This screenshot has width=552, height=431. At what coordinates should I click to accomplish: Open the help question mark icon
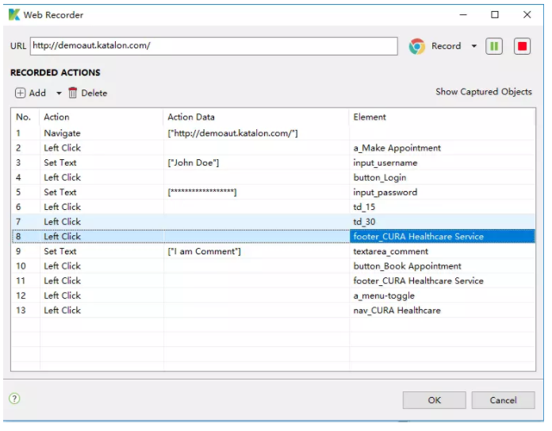click(14, 399)
